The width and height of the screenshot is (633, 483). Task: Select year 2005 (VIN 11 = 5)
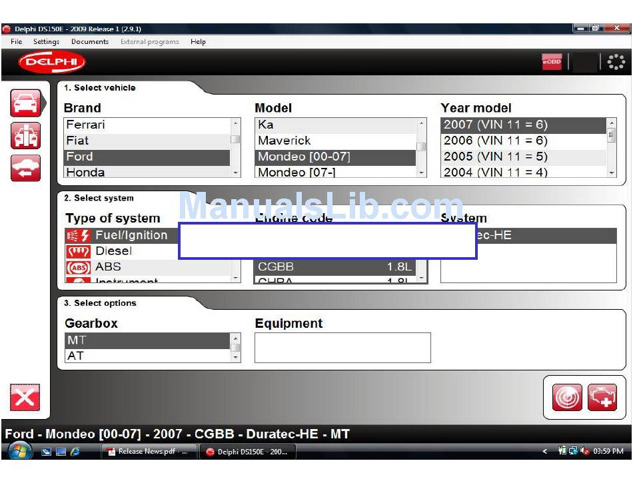pos(524,157)
